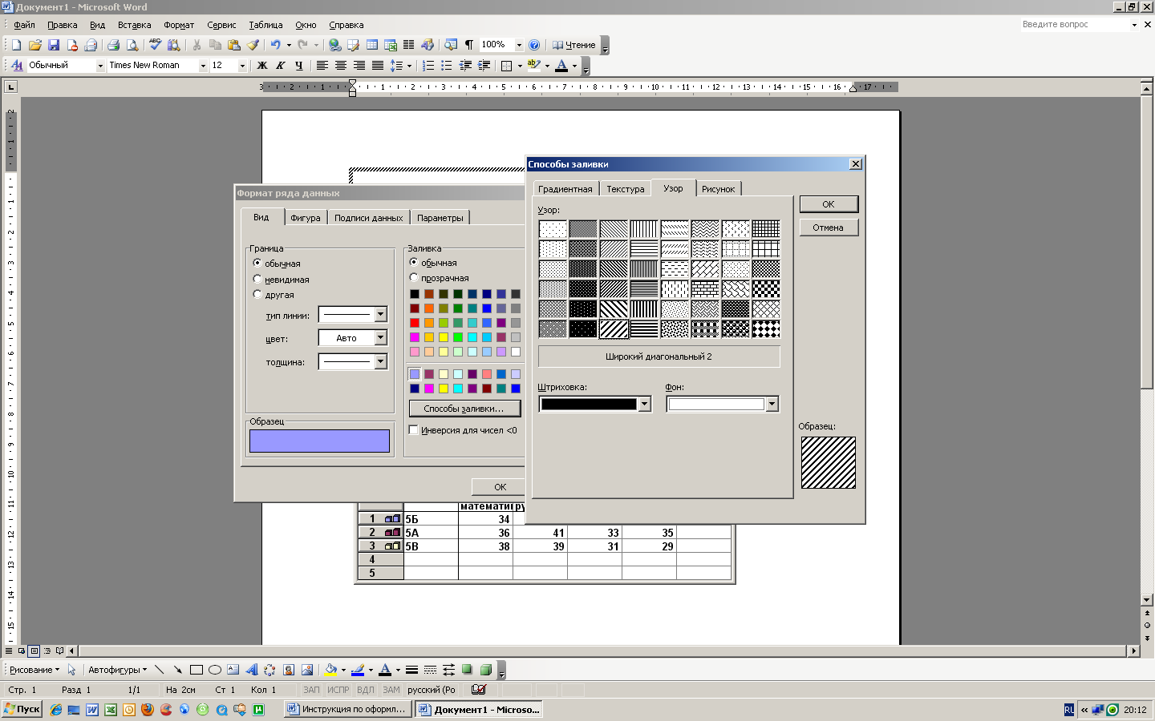Click the Пуск start button
Image resolution: width=1155 pixels, height=721 pixels.
22,709
